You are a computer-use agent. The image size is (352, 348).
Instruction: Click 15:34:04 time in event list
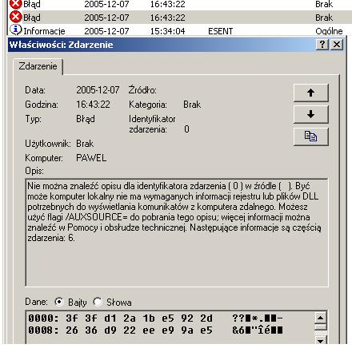coord(167,31)
